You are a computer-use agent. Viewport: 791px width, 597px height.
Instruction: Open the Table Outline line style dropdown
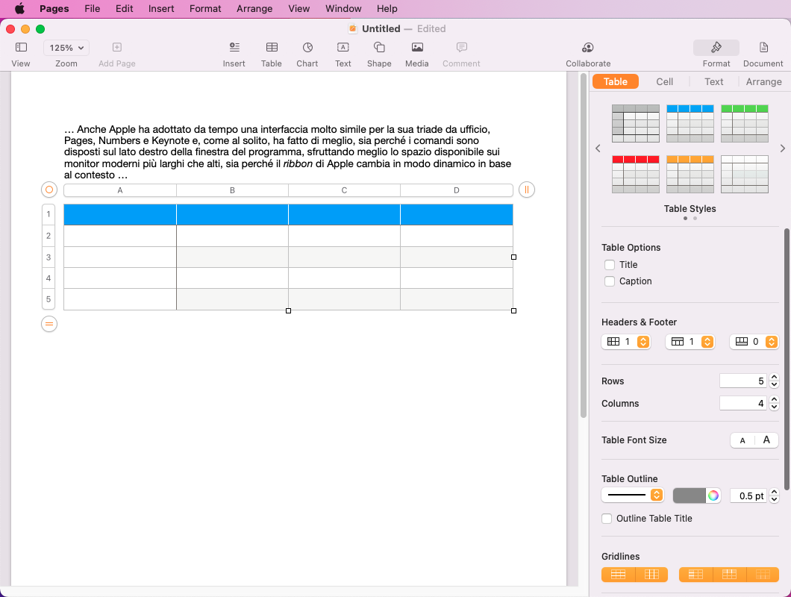pos(633,495)
